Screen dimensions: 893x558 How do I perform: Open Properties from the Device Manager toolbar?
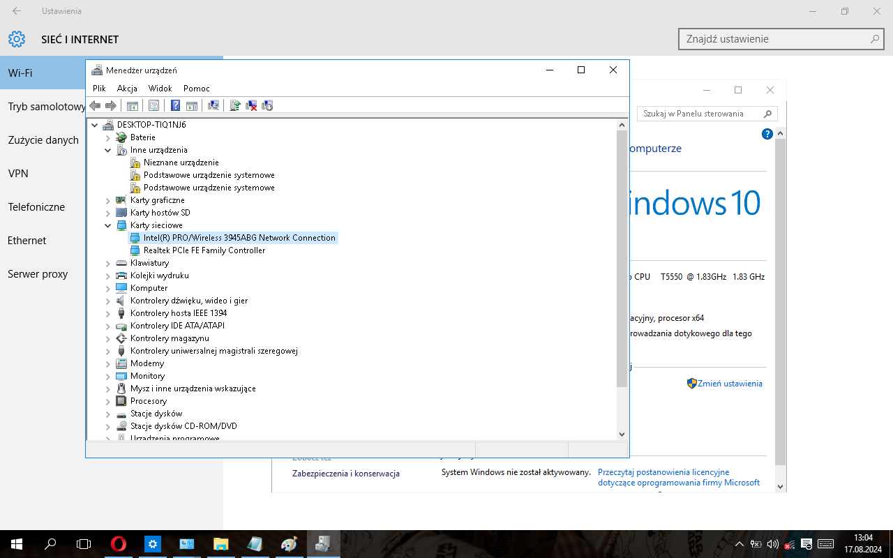pos(153,105)
